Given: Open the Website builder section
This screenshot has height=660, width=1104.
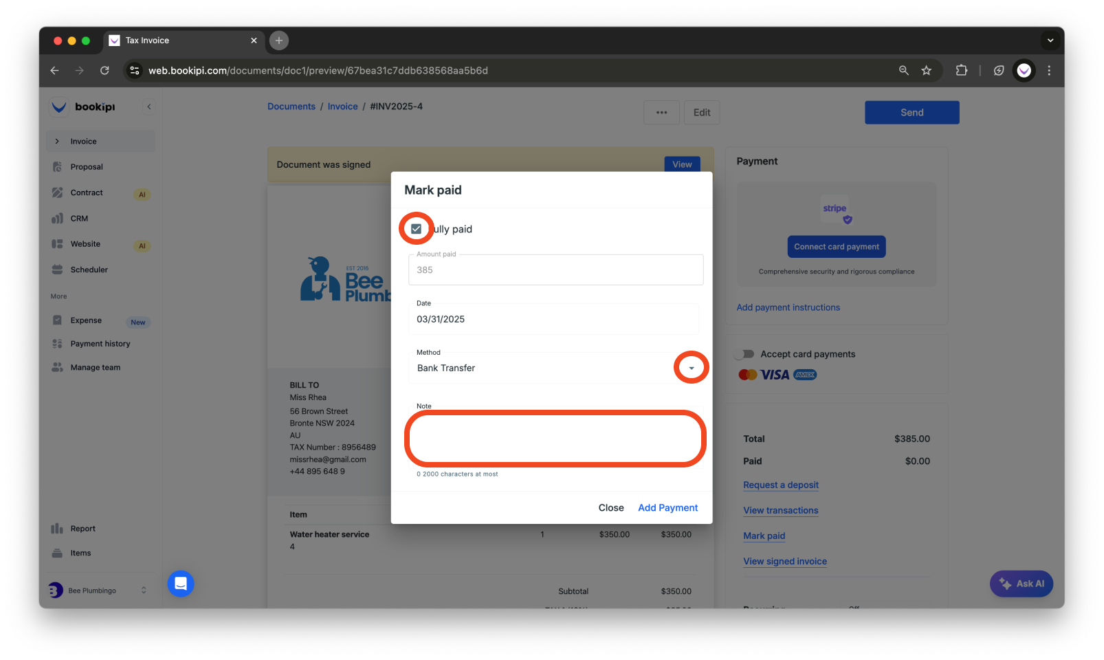Looking at the screenshot, I should tap(85, 243).
